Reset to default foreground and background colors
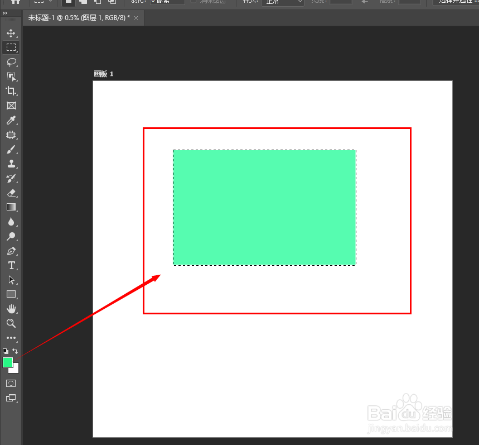 tap(6, 351)
